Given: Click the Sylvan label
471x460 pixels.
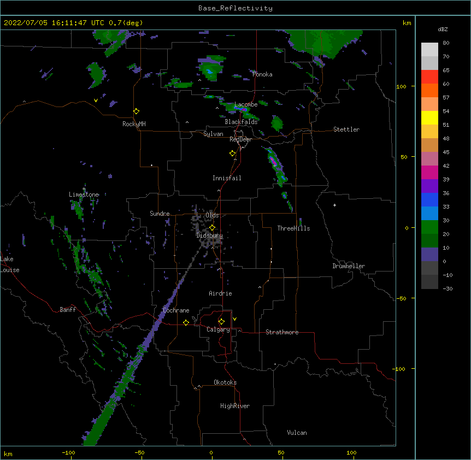Looking at the screenshot, I should pos(213,134).
